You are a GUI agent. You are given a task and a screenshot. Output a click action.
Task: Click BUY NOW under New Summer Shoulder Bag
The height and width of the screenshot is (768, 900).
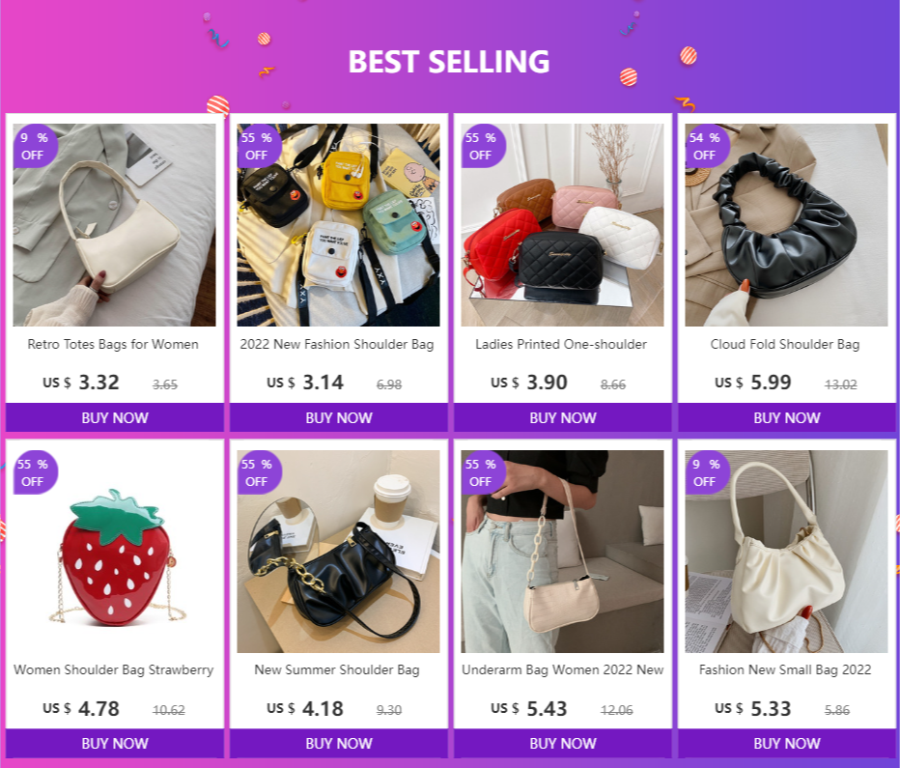coord(339,743)
